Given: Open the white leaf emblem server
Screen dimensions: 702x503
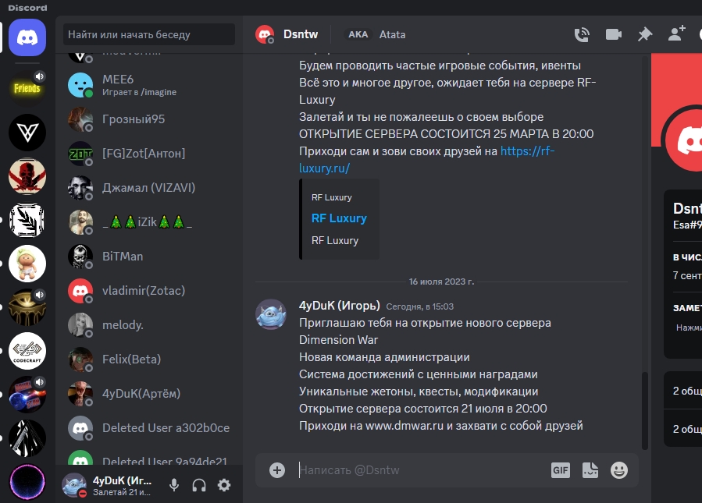Looking at the screenshot, I should point(27,220).
